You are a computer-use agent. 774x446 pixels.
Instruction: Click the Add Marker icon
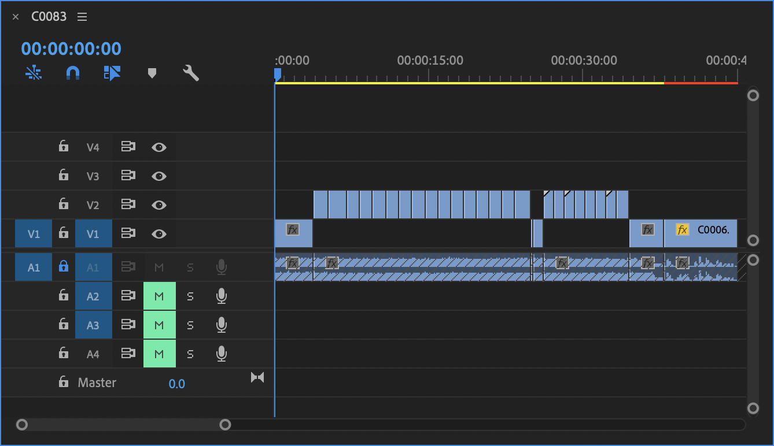point(152,73)
